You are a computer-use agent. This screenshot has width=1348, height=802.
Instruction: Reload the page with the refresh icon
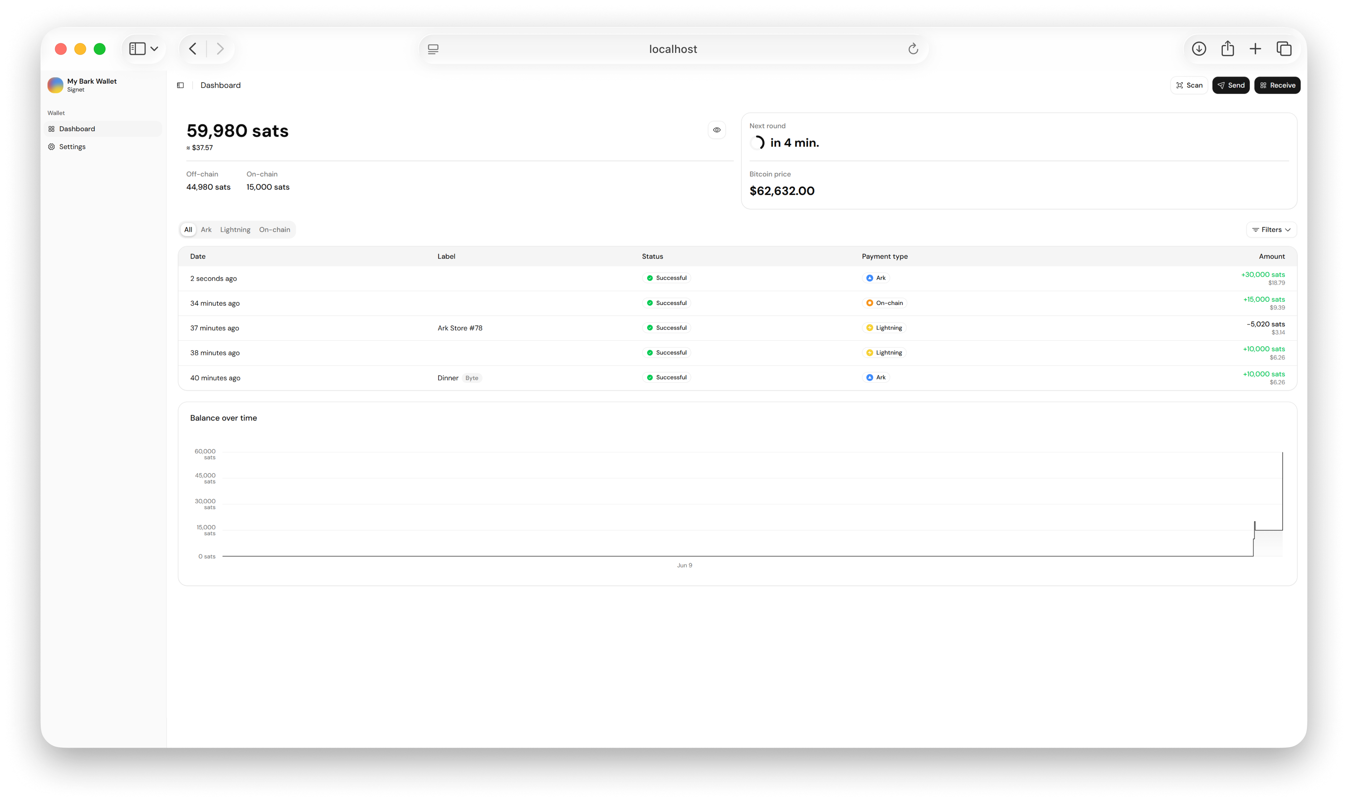pos(913,49)
